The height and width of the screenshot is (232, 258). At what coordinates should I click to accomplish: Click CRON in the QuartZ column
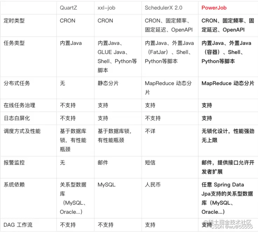[x=68, y=21]
